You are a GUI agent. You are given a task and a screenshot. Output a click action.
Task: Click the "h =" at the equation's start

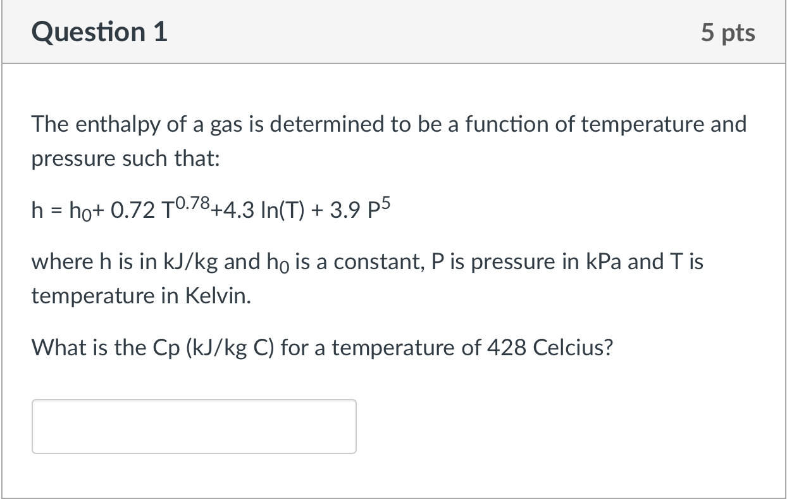click(44, 210)
